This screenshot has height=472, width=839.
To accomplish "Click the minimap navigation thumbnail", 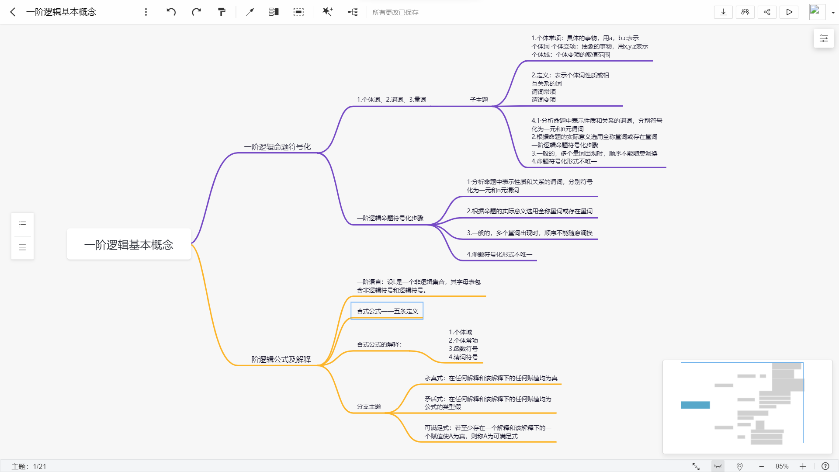I will coord(742,403).
